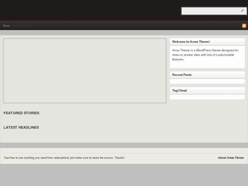This screenshot has height=186, width=248.
Task: Click the footer text mentioning velosophical
Action: coord(64,158)
